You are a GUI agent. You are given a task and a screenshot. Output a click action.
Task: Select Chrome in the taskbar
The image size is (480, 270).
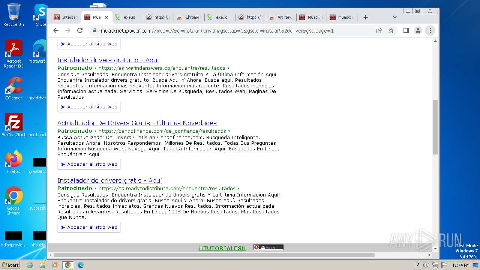tap(68, 265)
